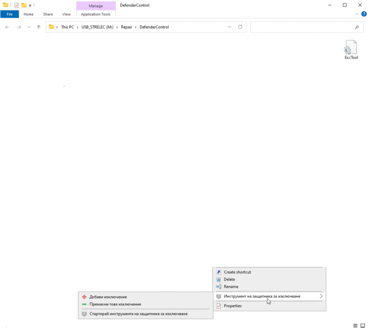Open the View ribbon tab

(67, 14)
